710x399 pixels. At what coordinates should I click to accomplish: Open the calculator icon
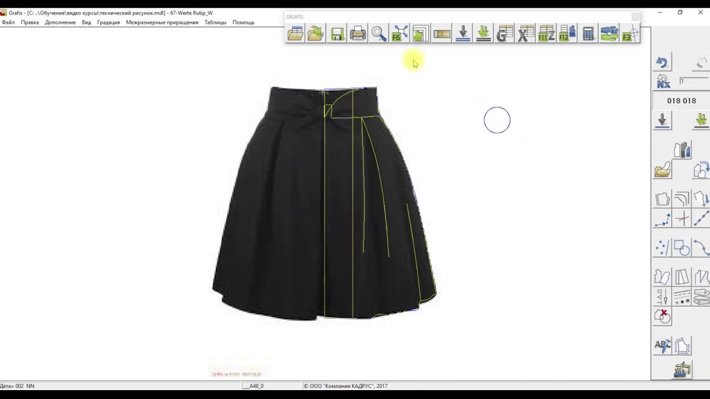point(588,34)
